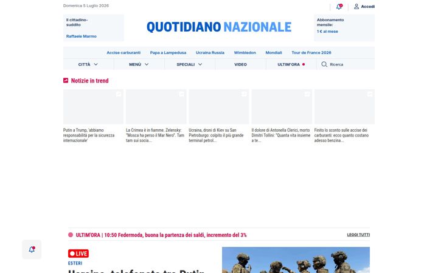This screenshot has height=273, width=438.
Task: Click the gallery icon on accise carburanti card
Action: coord(370,94)
